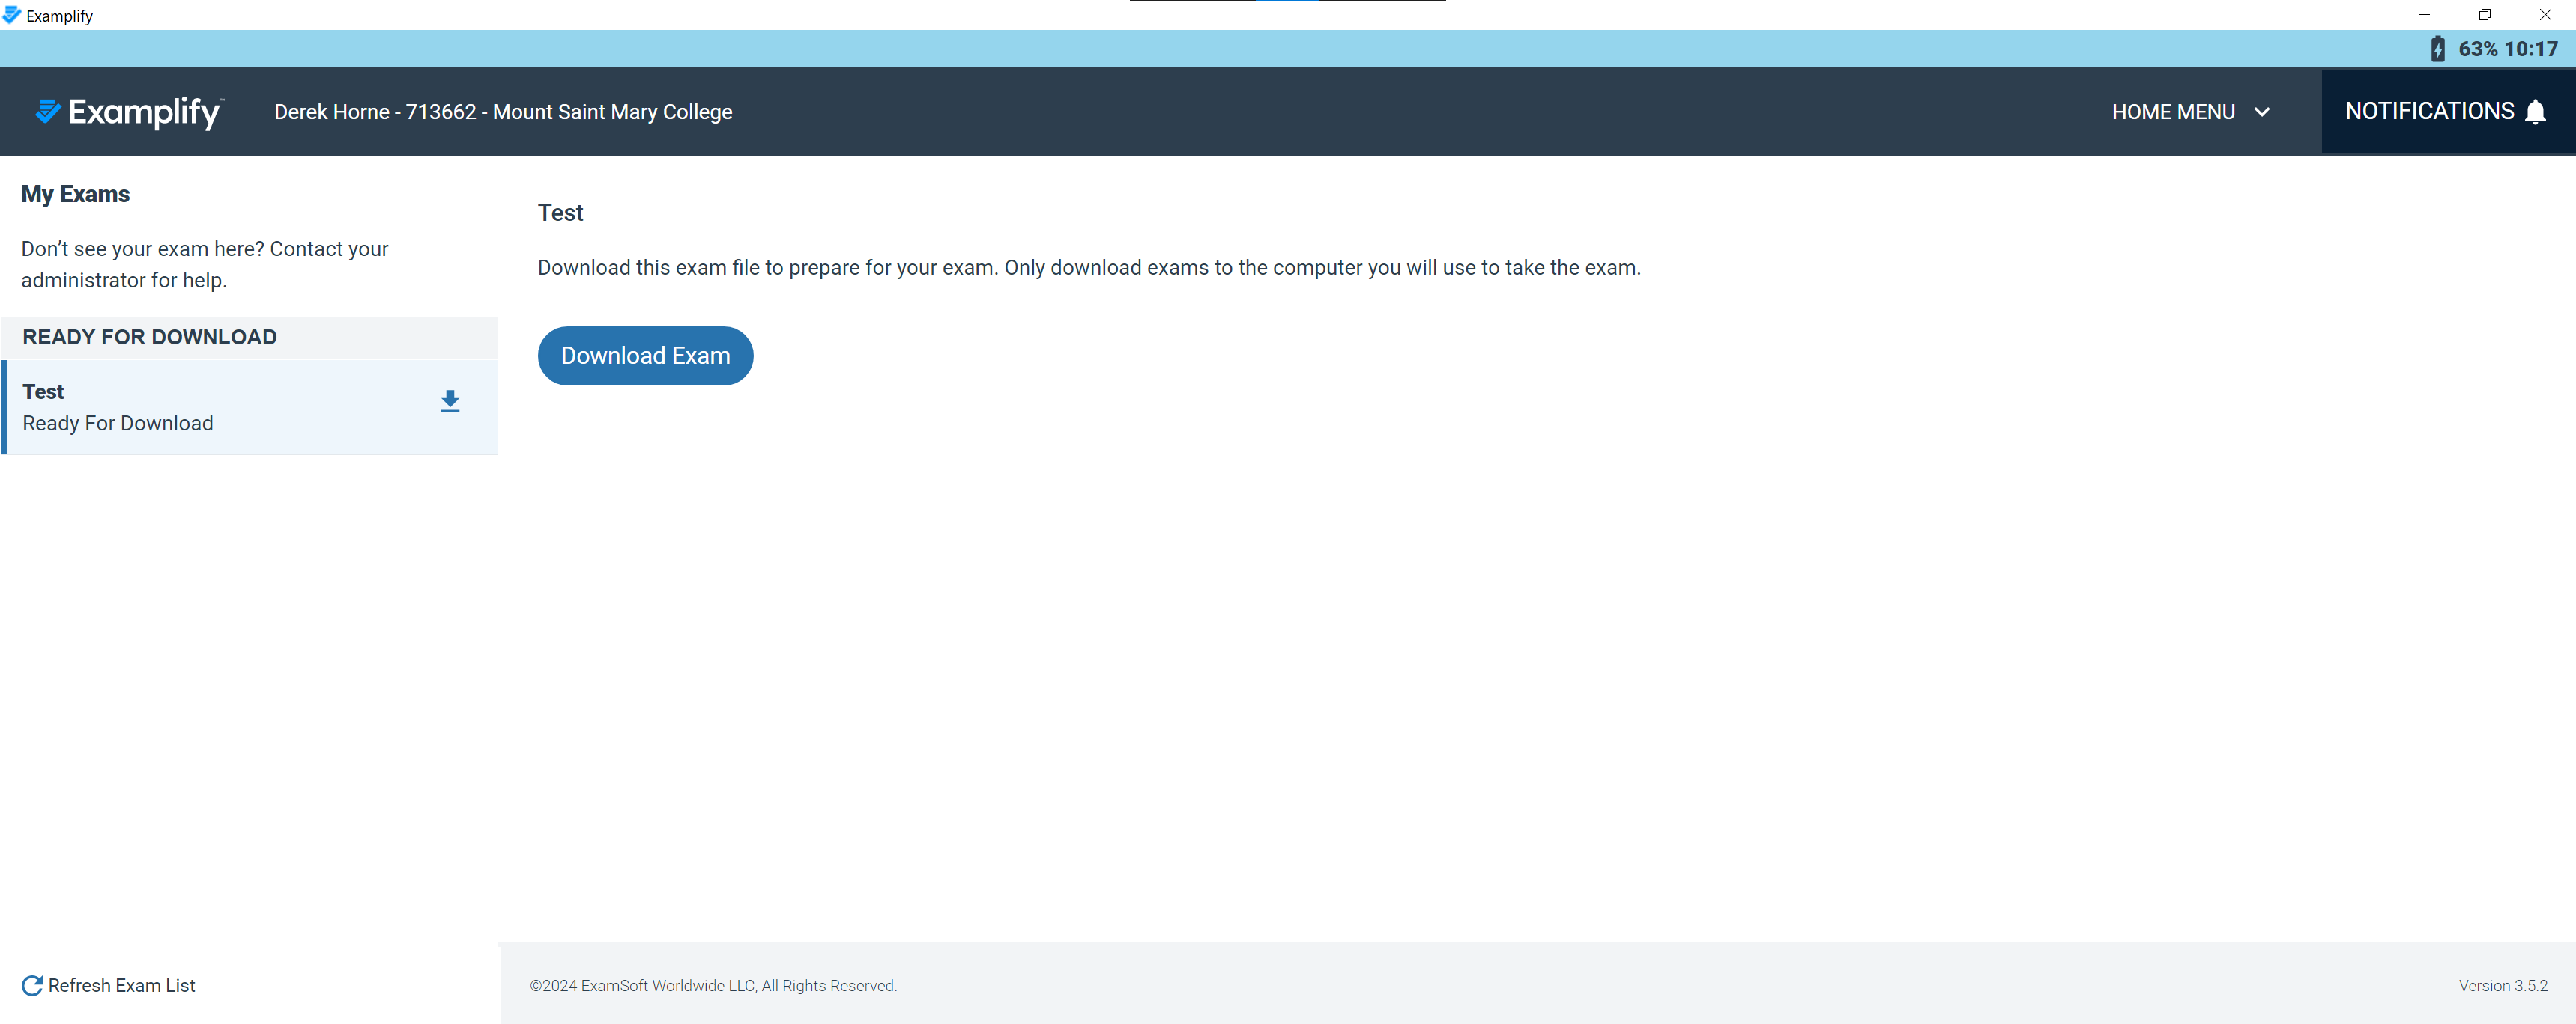Viewport: 2576px width, 1024px height.
Task: Click the download instructions paragraph
Action: click(x=1089, y=268)
